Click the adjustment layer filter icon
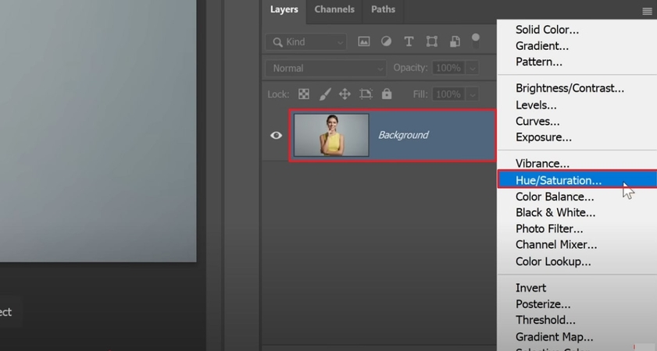 point(386,41)
